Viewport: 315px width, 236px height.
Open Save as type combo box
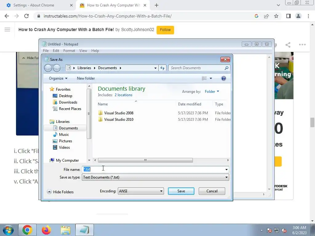click(155, 177)
